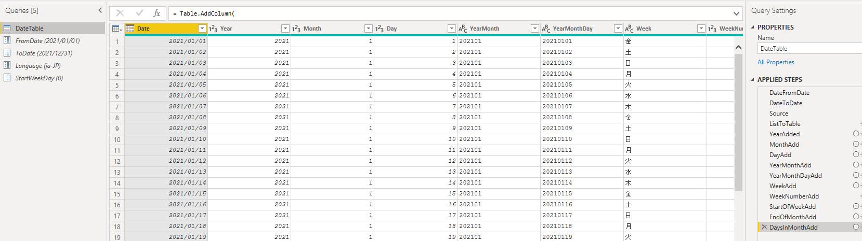Open the All Properties link

coord(776,62)
